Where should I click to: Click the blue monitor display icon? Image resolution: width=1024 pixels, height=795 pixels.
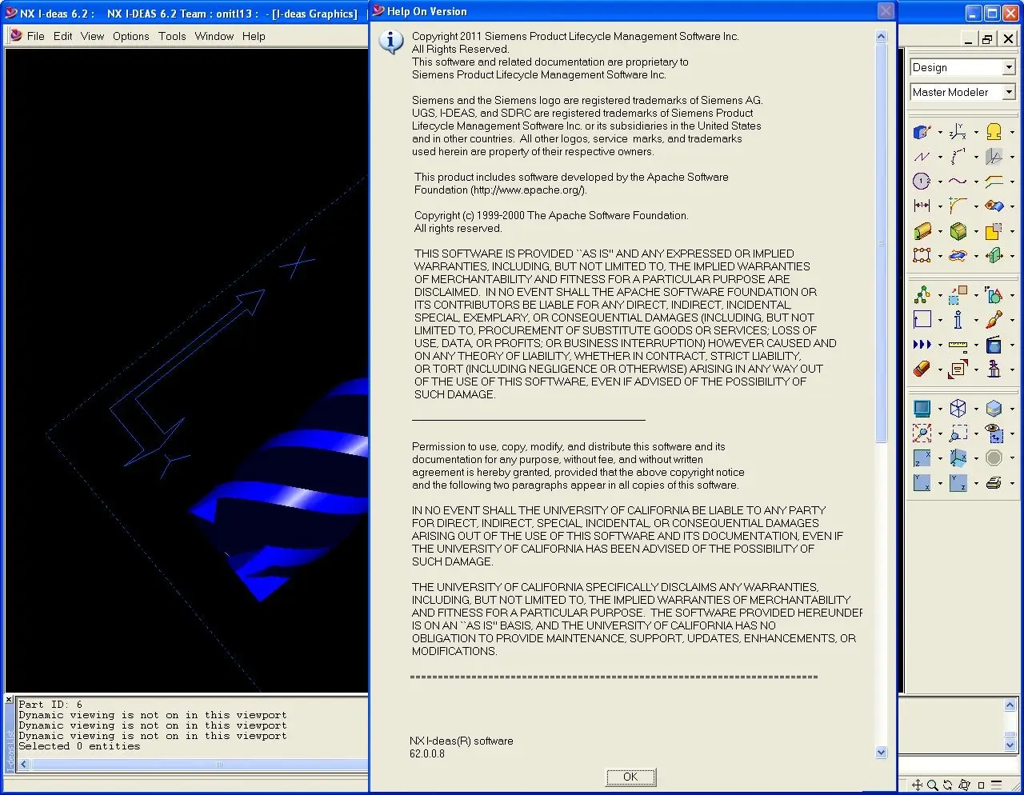(922, 409)
